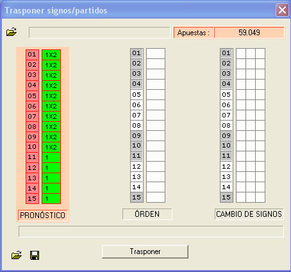The width and height of the screenshot is (291, 272).
Task: Toggle match 01 in the ÓRDEN column
Action: pyautogui.click(x=137, y=53)
